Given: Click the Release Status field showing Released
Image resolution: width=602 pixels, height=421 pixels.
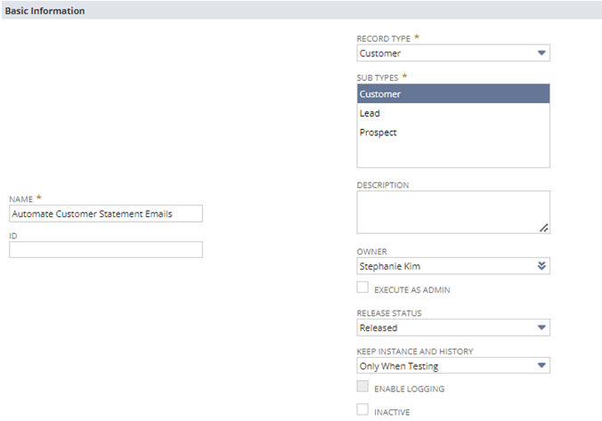Looking at the screenshot, I should click(x=445, y=328).
